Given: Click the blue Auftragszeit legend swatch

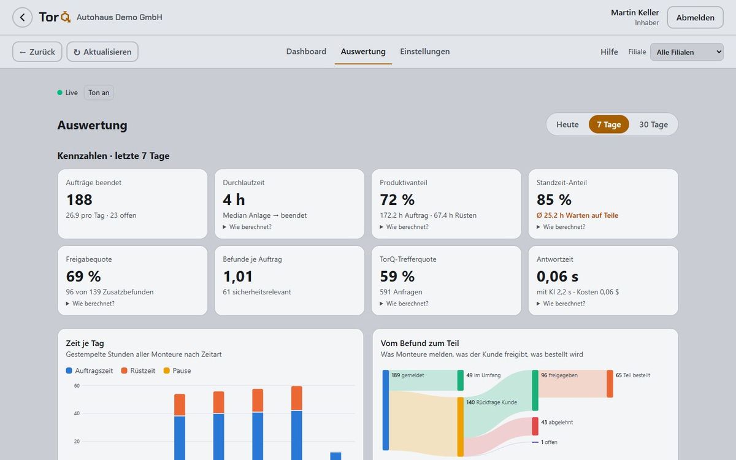Looking at the screenshot, I should (69, 370).
